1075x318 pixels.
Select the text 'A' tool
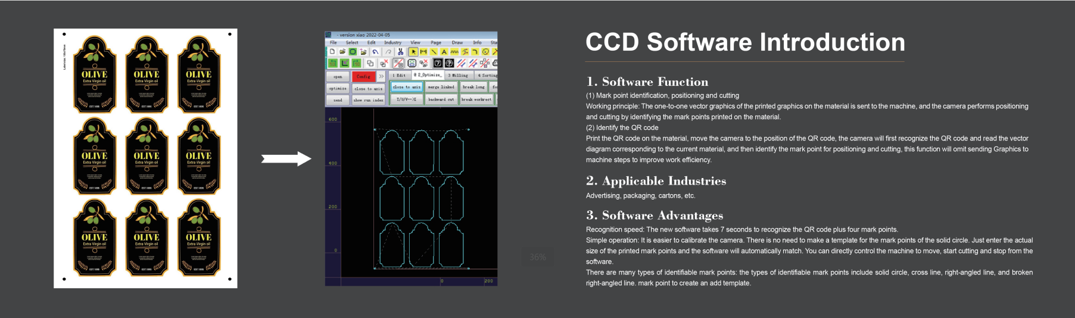click(444, 52)
